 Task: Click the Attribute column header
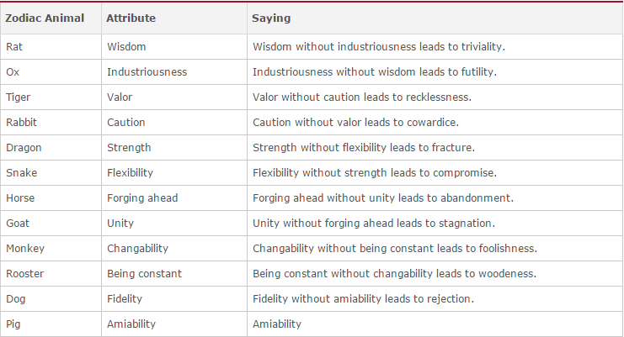pos(131,18)
